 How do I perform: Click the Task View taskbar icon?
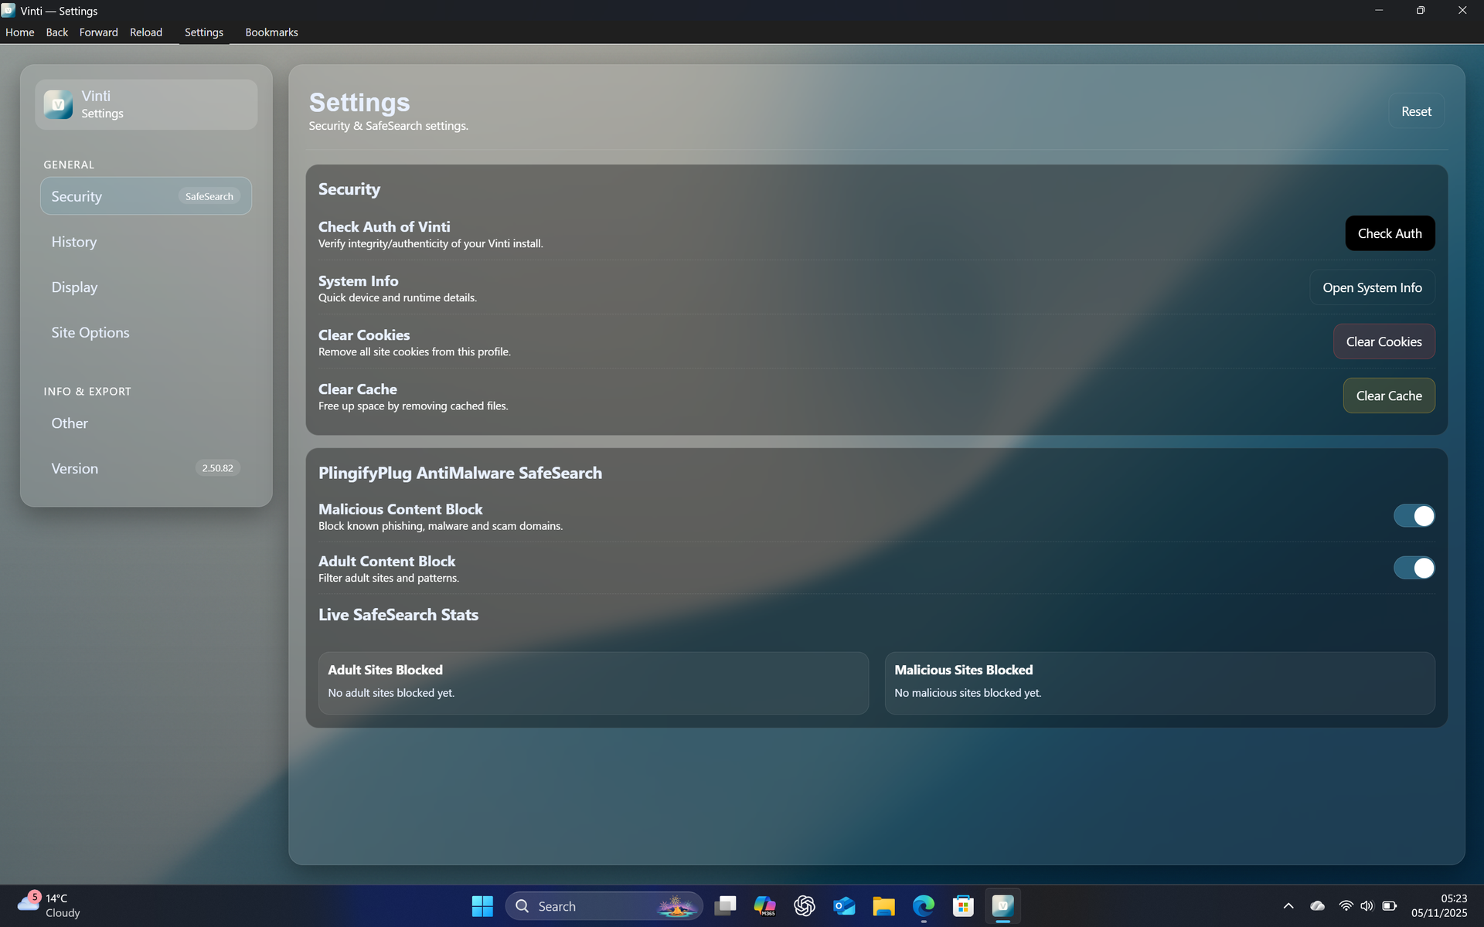(725, 906)
